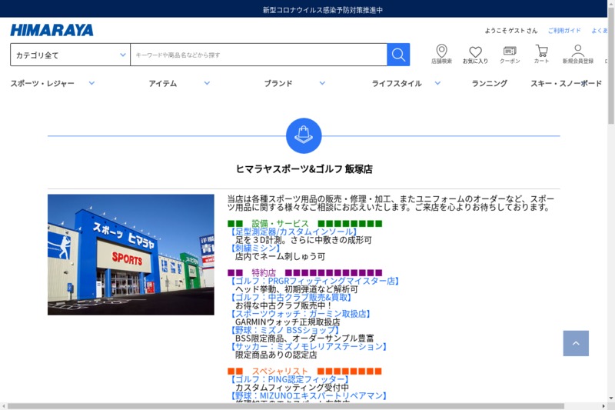Click the 足型測定器/カスタムインソール link
615x410 pixels.
293,232
